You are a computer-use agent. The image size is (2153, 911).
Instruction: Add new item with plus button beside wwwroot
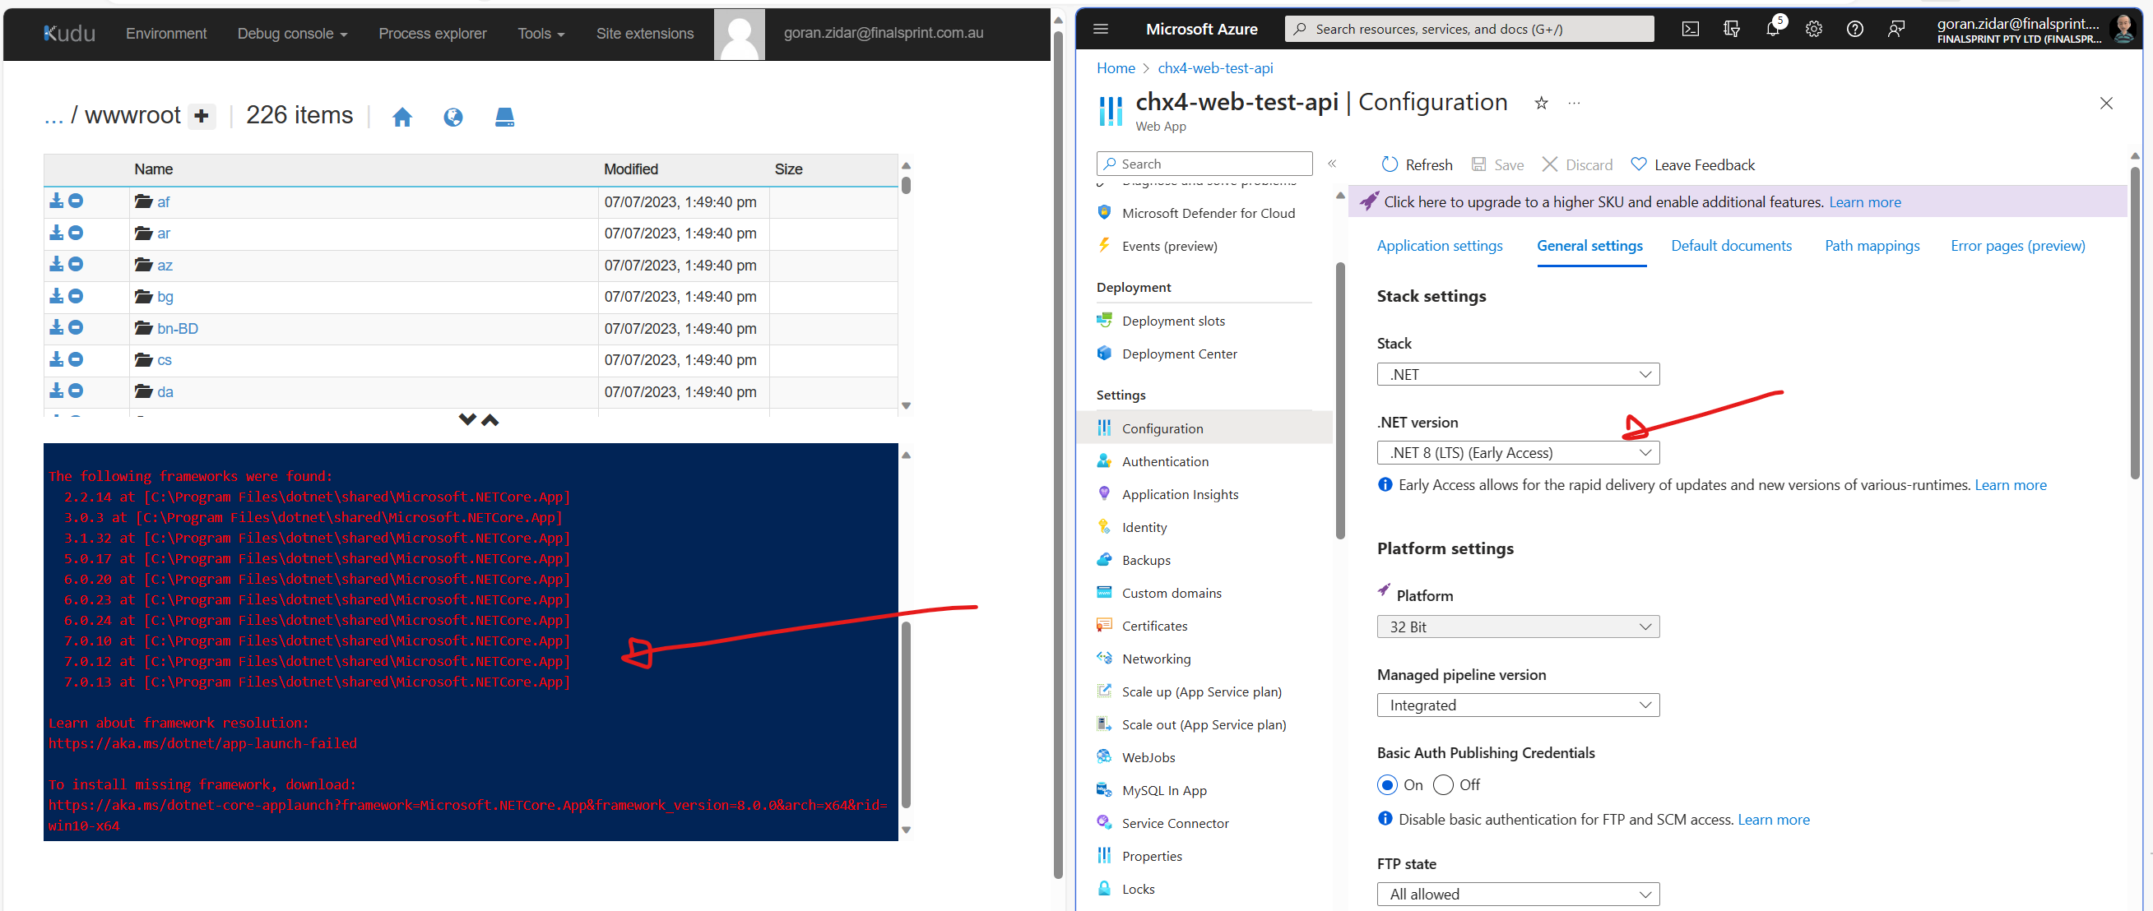click(202, 116)
